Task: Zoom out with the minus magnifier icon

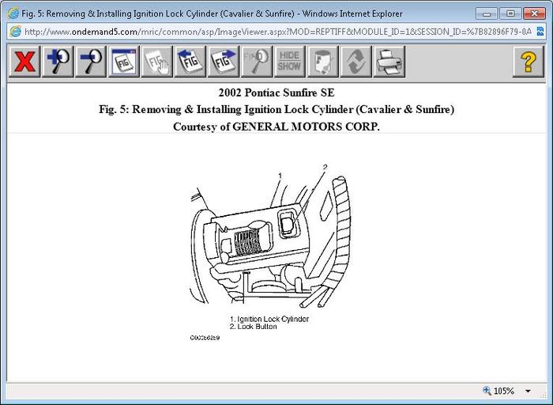Action: [91, 62]
